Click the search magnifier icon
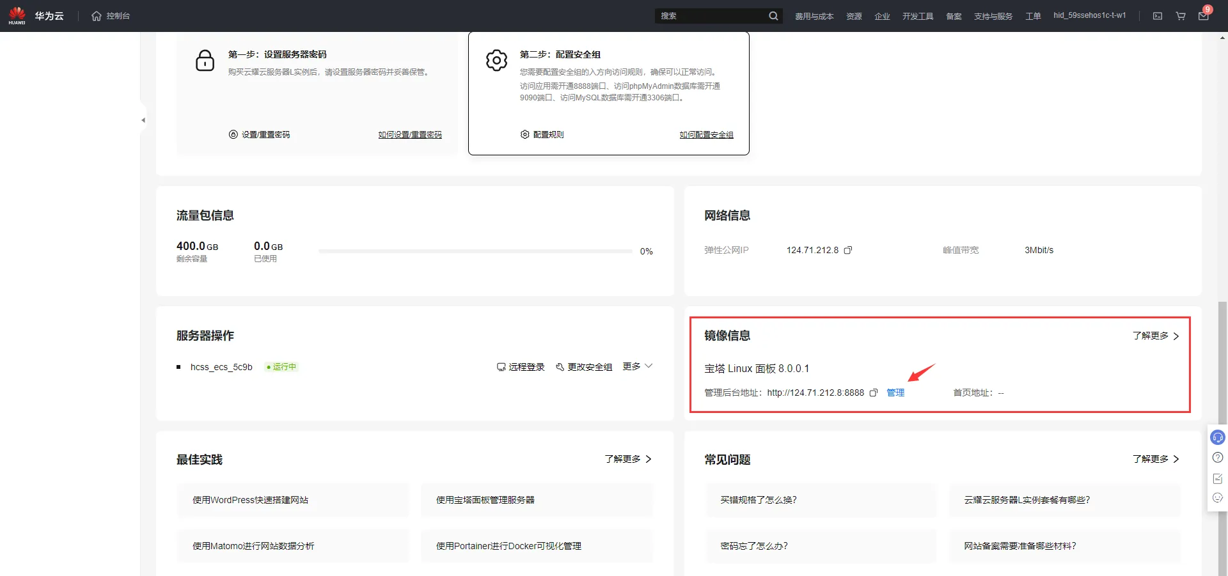Screen dimensions: 1228x576 pos(773,16)
